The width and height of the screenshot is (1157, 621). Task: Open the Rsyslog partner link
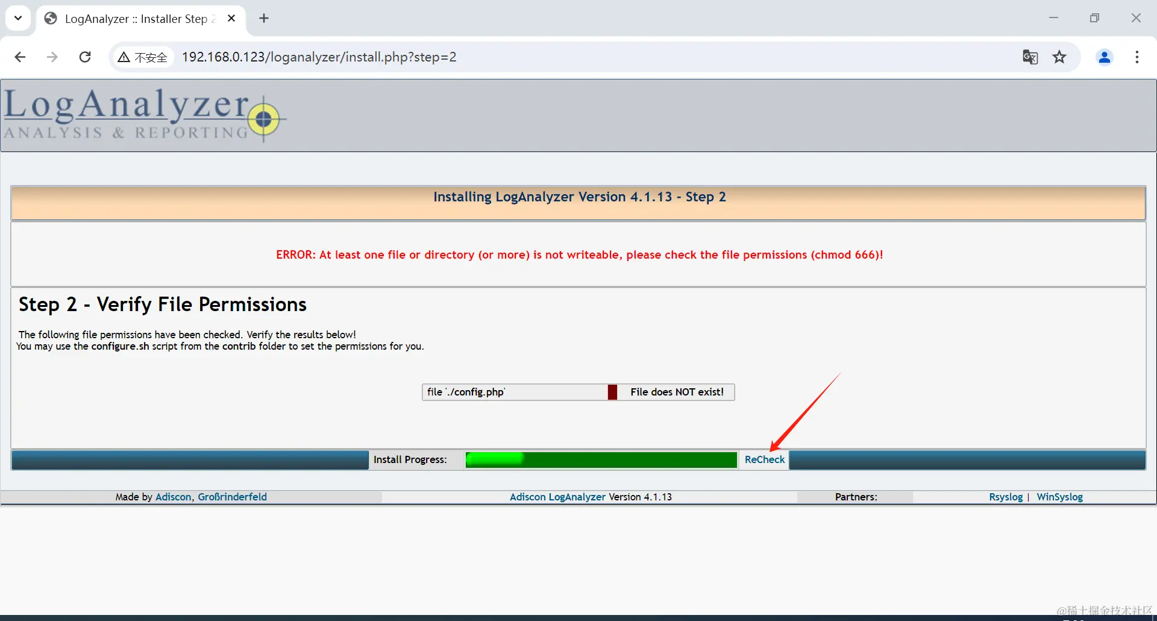(1006, 497)
